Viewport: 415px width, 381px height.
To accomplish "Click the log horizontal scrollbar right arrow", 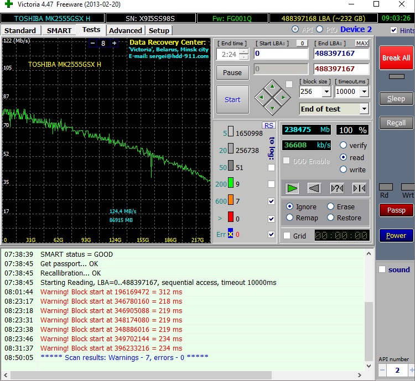I will [360, 375].
